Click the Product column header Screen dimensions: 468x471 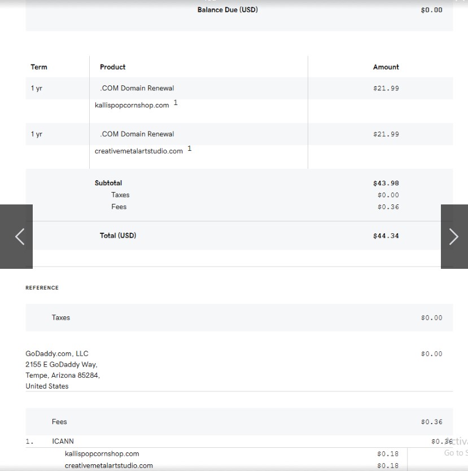(x=112, y=67)
